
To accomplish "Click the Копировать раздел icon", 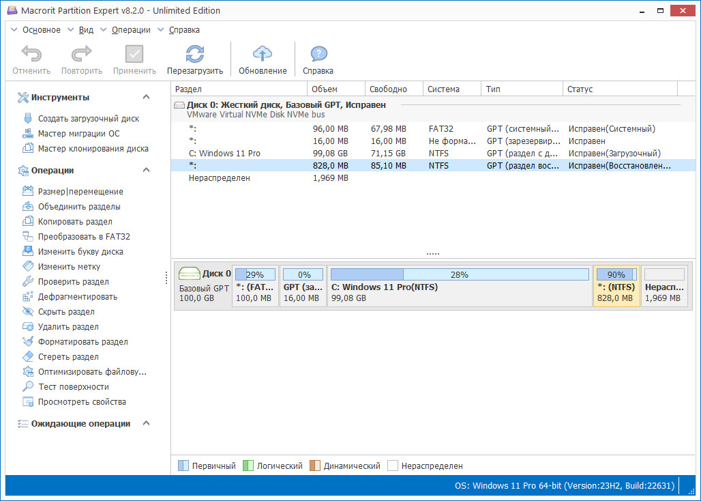I will (28, 221).
